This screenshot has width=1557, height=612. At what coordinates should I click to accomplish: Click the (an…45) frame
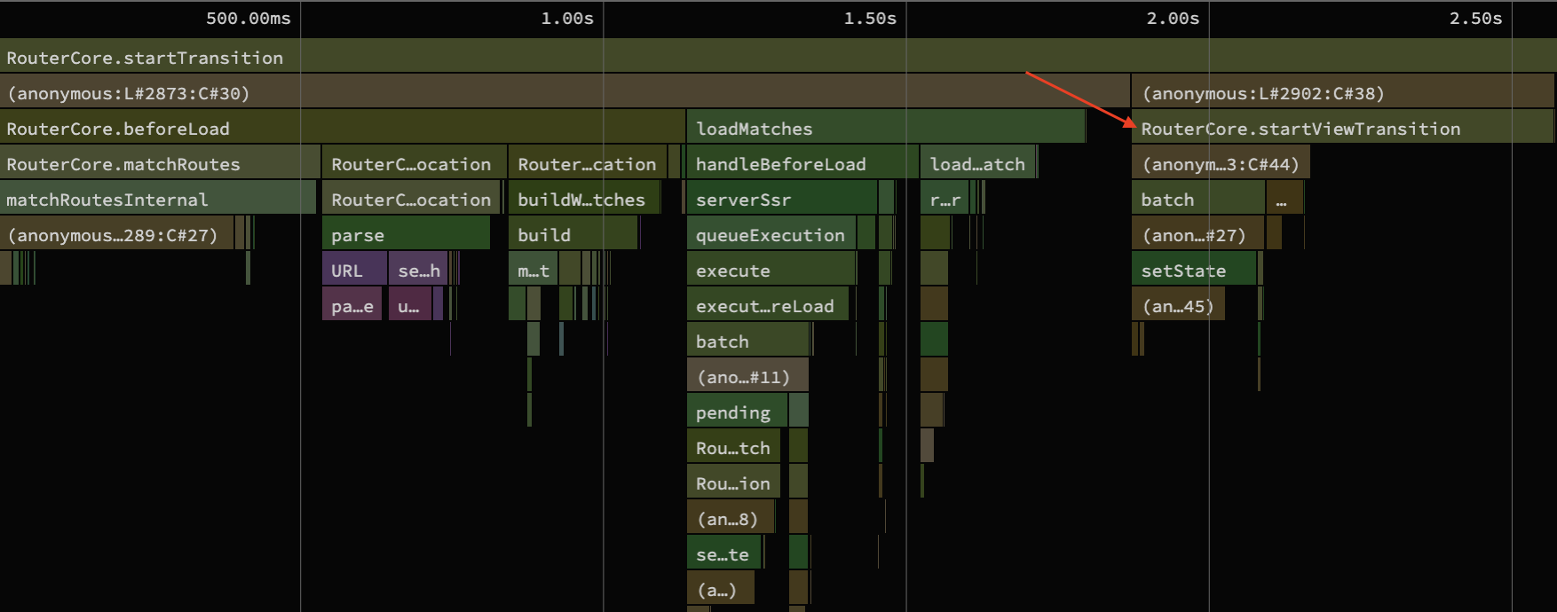[x=1178, y=305]
